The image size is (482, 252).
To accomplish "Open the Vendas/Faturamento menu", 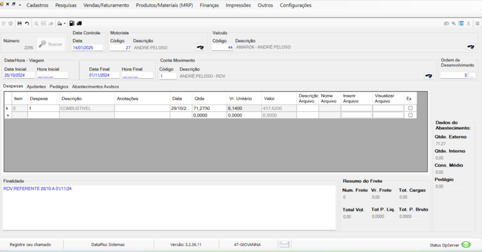I will 106,5.
